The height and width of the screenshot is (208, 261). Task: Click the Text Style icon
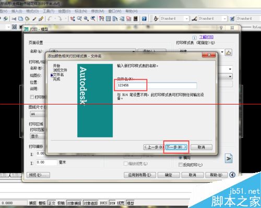156,19
